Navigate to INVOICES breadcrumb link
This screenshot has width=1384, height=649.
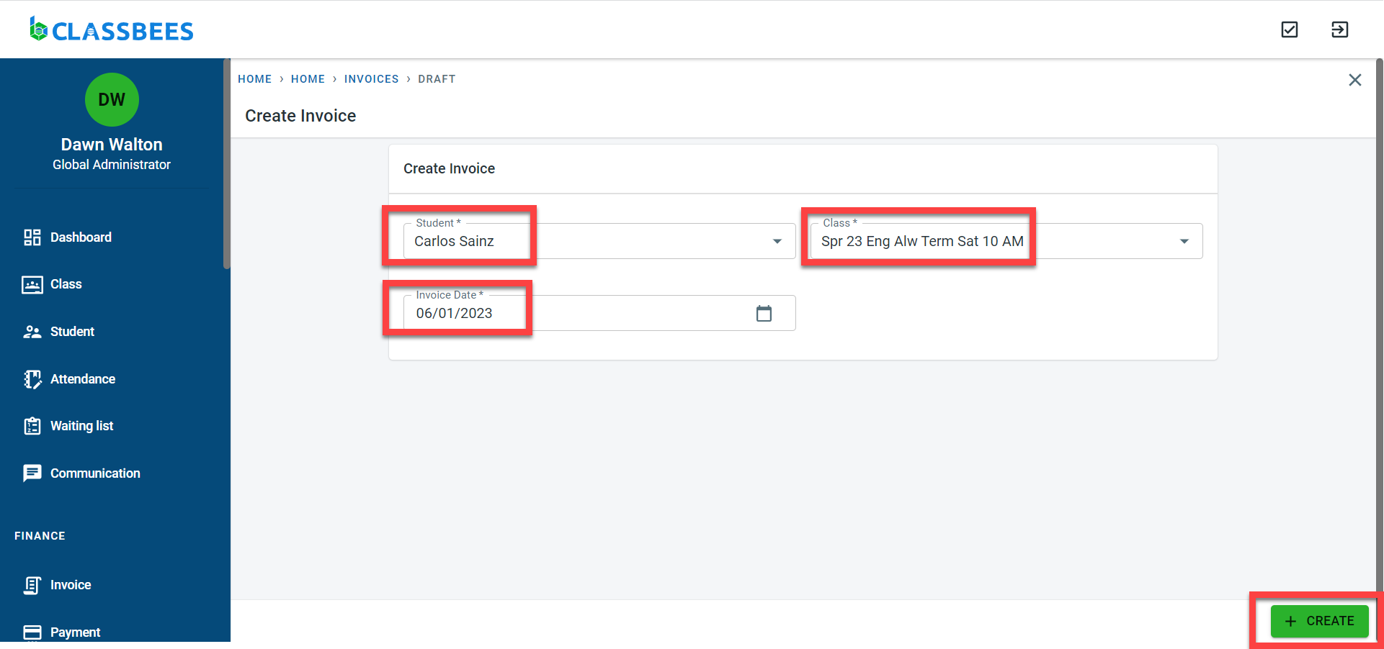point(371,79)
